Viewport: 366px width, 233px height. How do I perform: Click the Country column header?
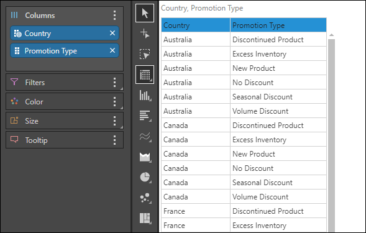[x=196, y=25]
